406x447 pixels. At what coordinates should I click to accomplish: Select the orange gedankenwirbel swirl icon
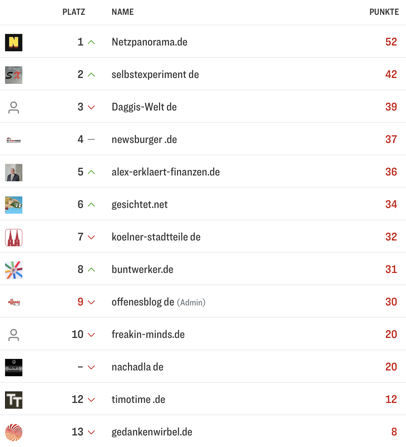click(13, 432)
